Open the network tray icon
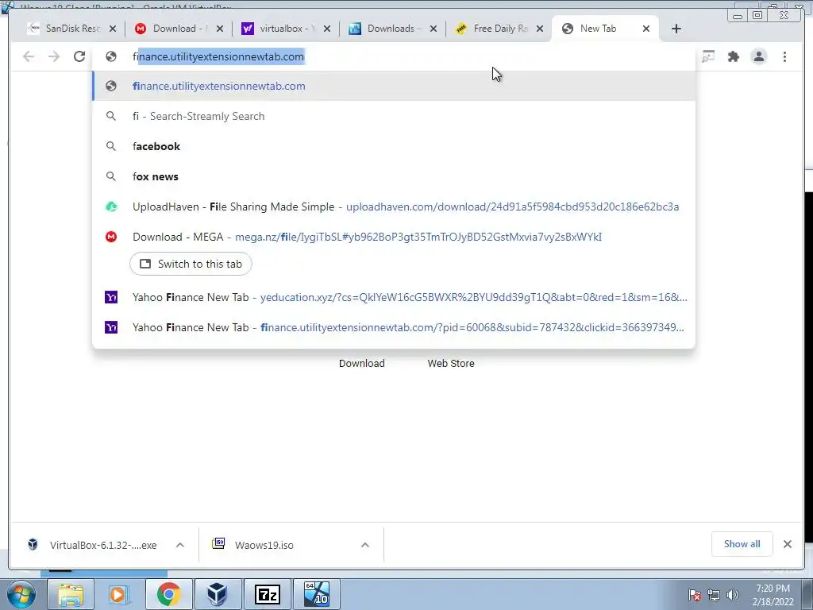The image size is (813, 610). click(x=714, y=595)
